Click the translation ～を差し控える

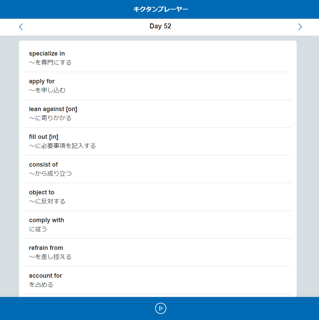pyautogui.click(x=50, y=257)
